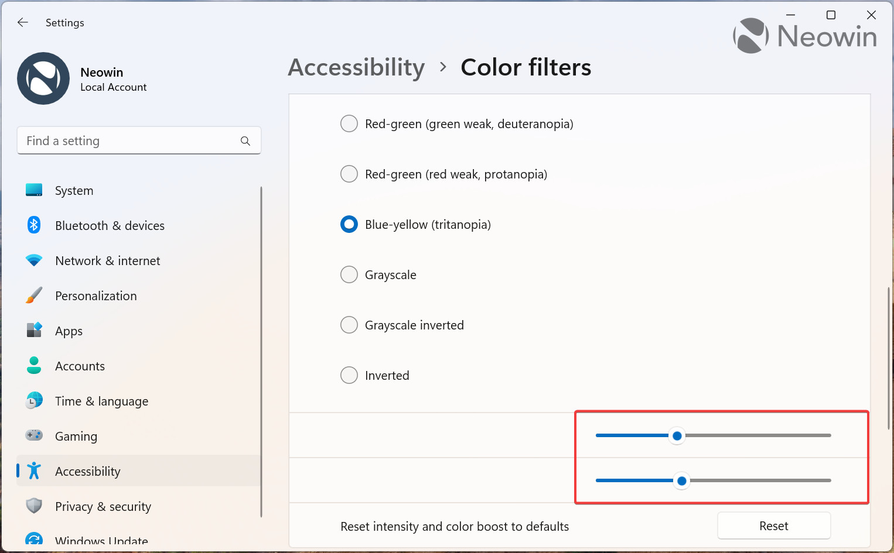894x553 pixels.
Task: Click the Accessibility person icon
Action: (34, 470)
